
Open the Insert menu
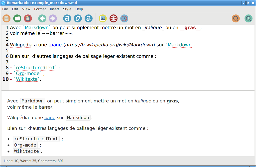[x=54, y=9]
